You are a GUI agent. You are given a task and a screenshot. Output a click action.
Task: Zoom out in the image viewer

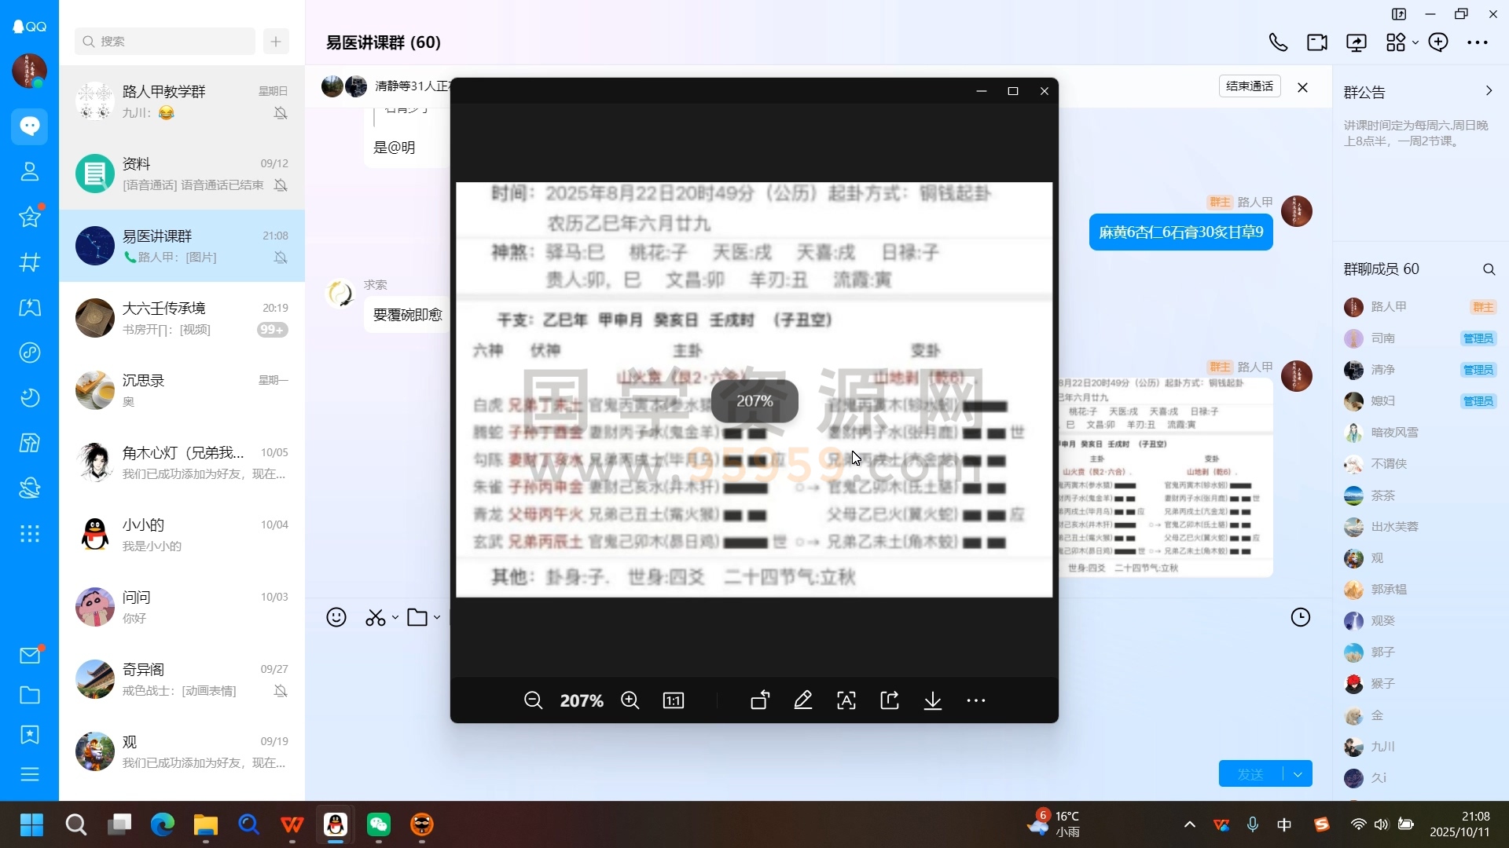click(x=533, y=700)
